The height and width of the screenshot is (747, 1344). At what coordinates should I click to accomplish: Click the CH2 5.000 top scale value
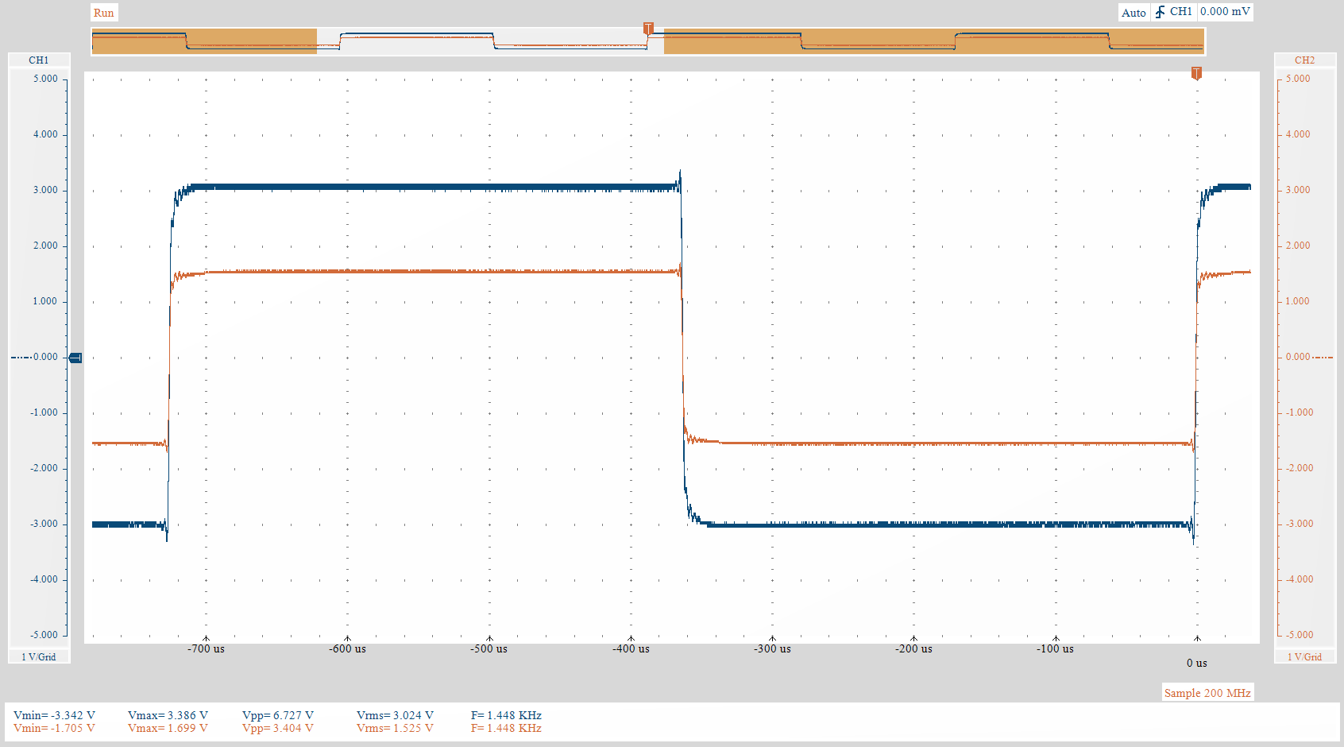pyautogui.click(x=1298, y=79)
